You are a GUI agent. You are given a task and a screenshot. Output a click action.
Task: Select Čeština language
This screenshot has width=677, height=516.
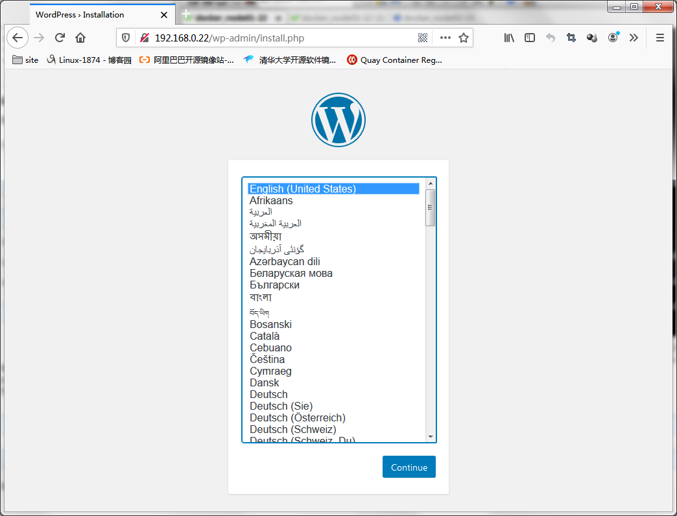(334, 359)
